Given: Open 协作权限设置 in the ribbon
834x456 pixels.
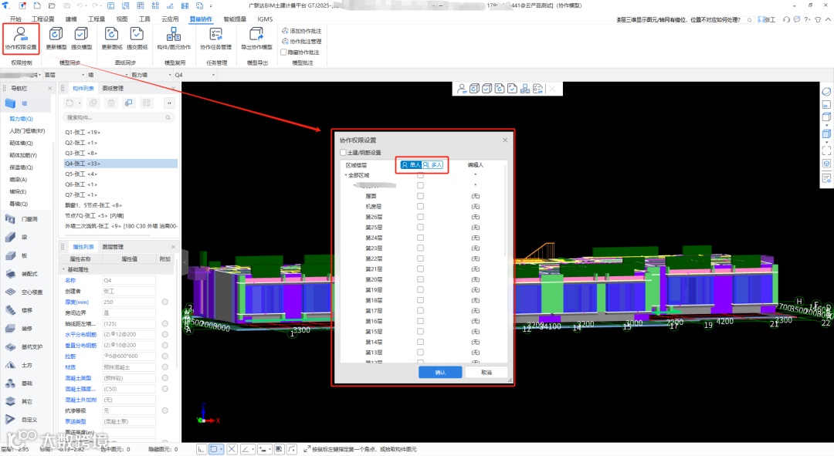Looking at the screenshot, I should click(21, 38).
